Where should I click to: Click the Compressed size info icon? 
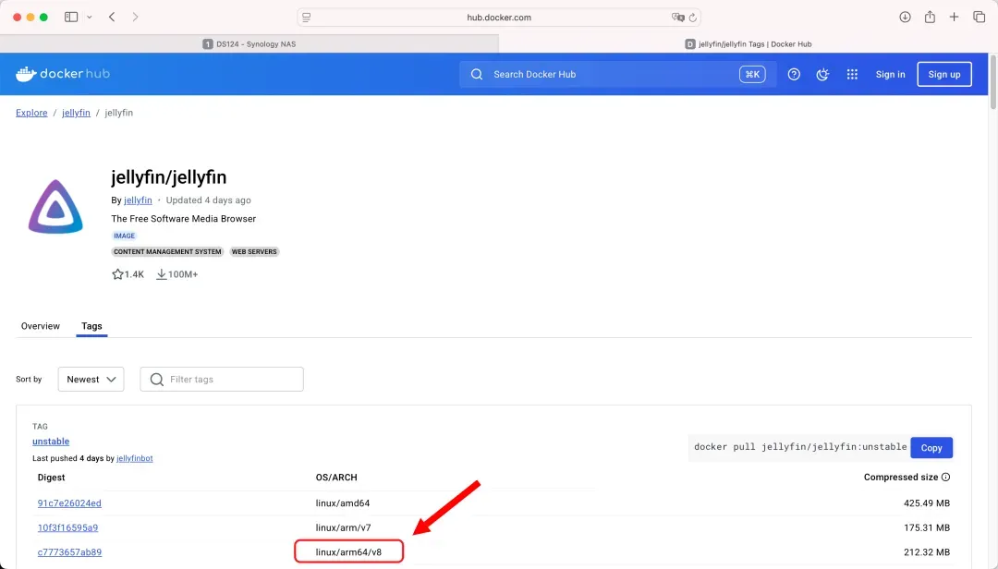[x=946, y=478]
